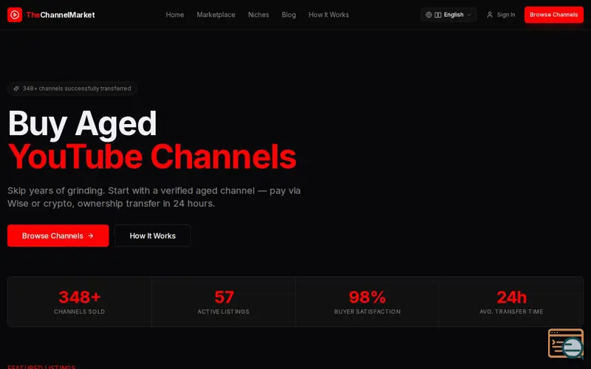Open the Marketplace nav item
591x369 pixels.
click(x=216, y=15)
